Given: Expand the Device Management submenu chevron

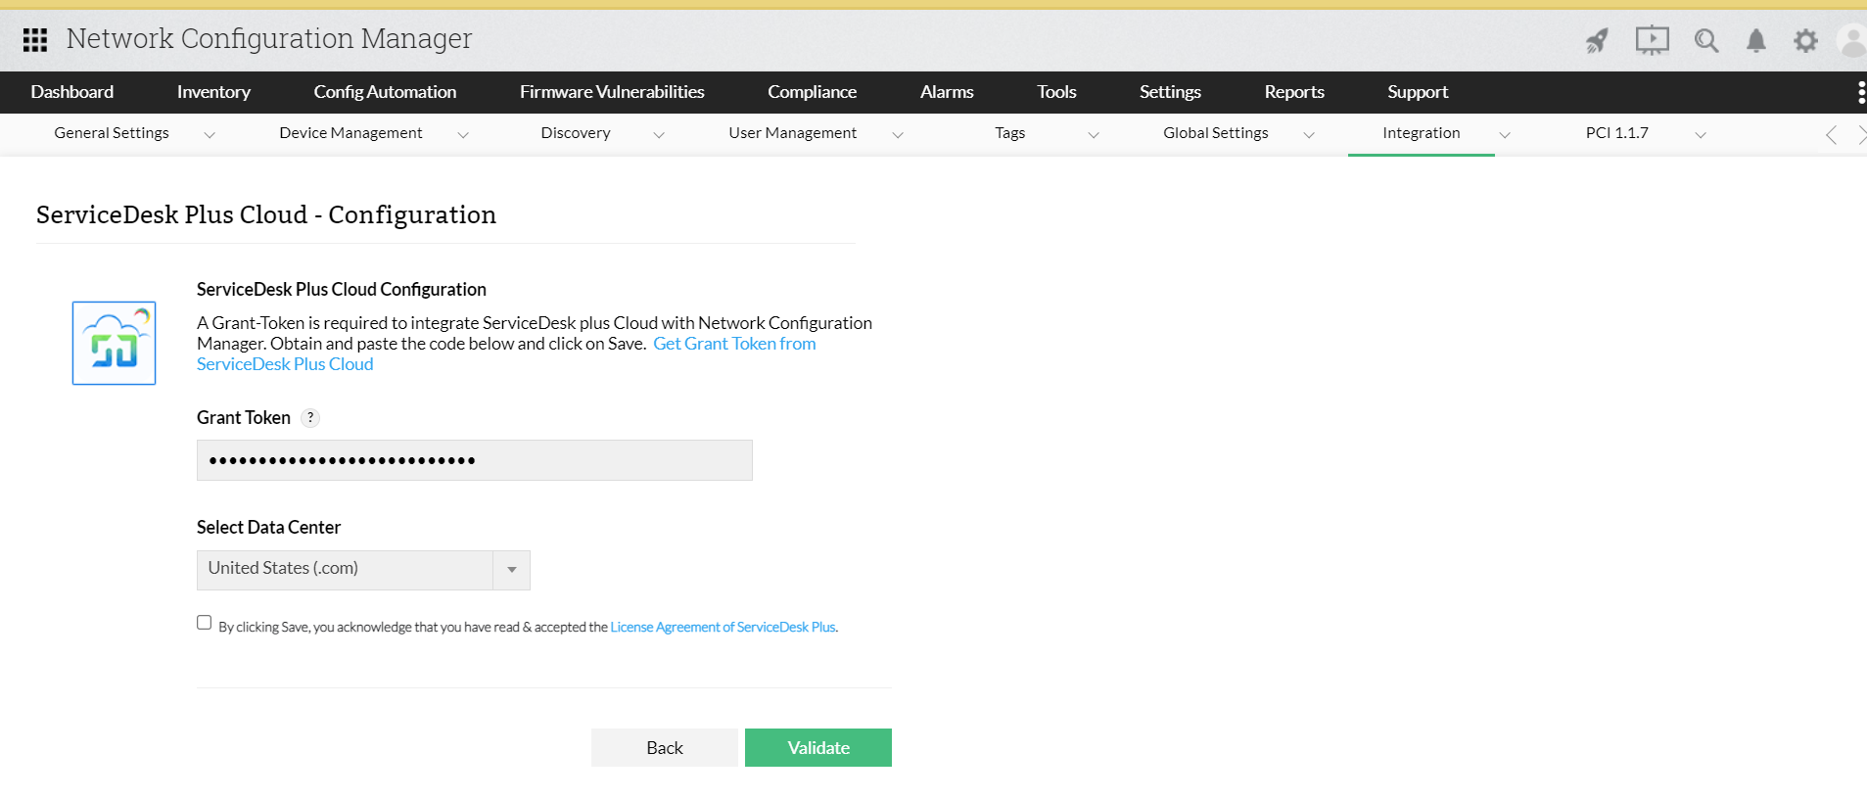Looking at the screenshot, I should point(462,135).
